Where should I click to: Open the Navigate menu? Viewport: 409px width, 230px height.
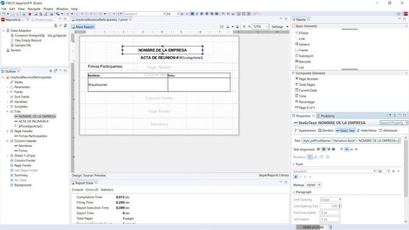[x=34, y=8]
